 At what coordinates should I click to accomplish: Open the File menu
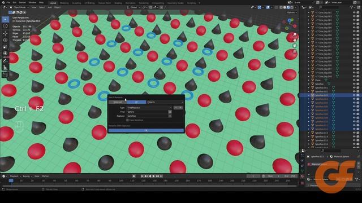(x=8, y=2)
